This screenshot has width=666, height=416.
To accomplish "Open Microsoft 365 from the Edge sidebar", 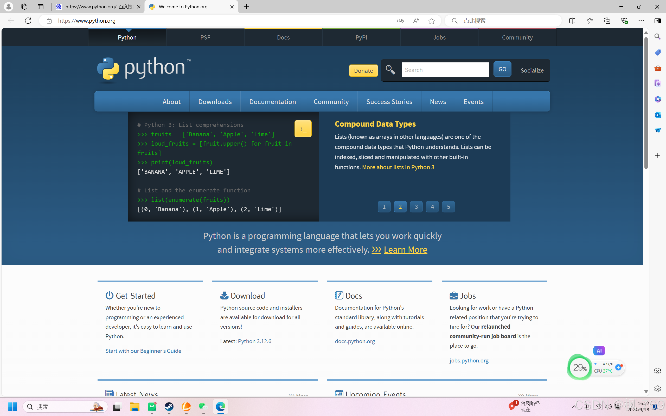I will [658, 99].
